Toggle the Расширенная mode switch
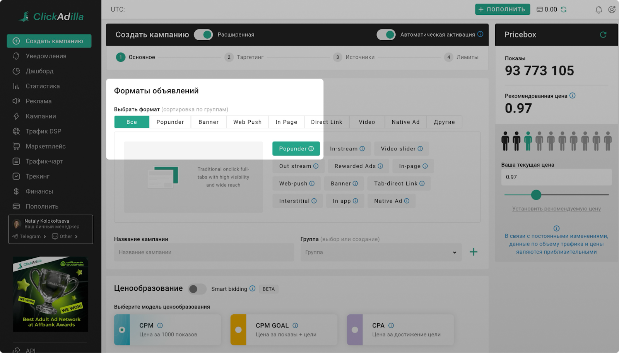The image size is (619, 353). coord(203,35)
